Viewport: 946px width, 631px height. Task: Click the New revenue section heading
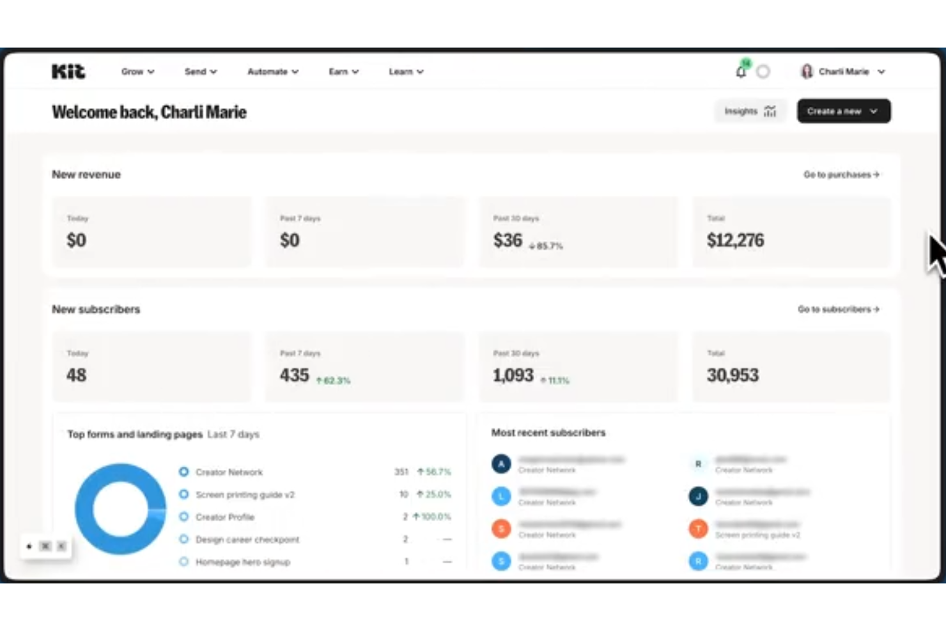86,175
